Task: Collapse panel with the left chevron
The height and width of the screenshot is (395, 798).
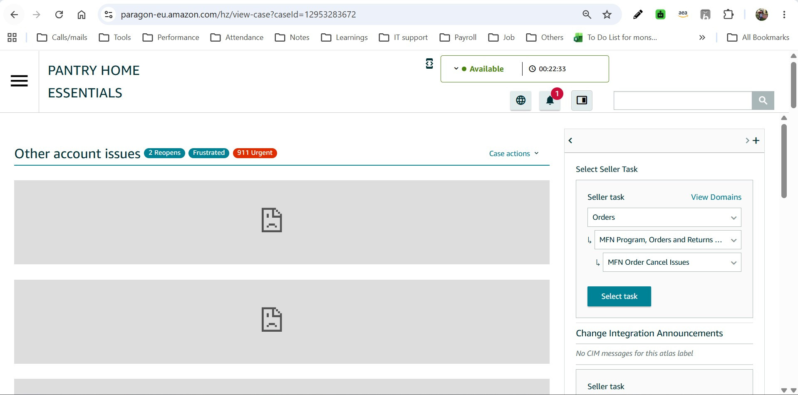Action: [570, 141]
